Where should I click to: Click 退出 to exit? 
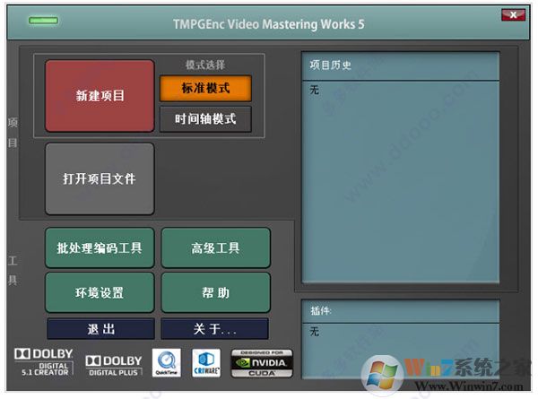coord(100,329)
